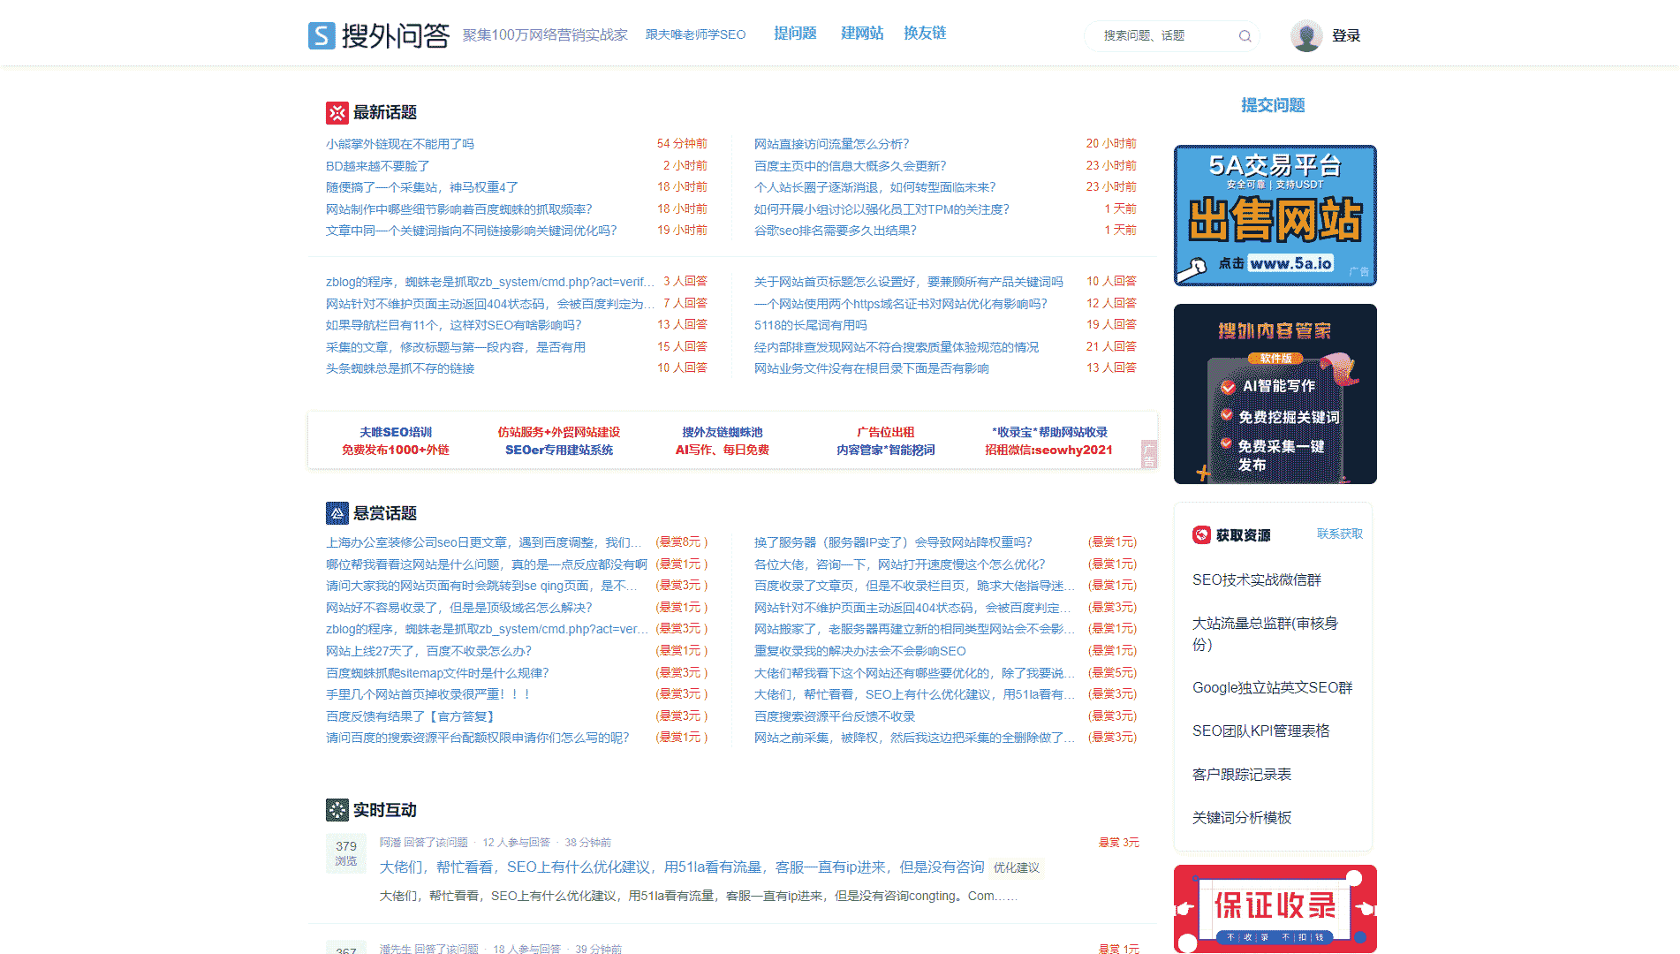Open topic 谷歌seo排名需要多久出结果？
The height and width of the screenshot is (954, 1680).
click(836, 231)
